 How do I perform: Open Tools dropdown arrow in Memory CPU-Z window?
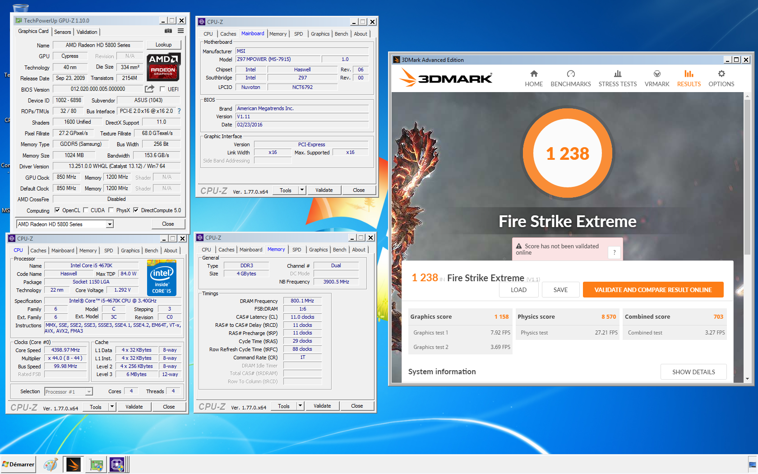(x=300, y=406)
